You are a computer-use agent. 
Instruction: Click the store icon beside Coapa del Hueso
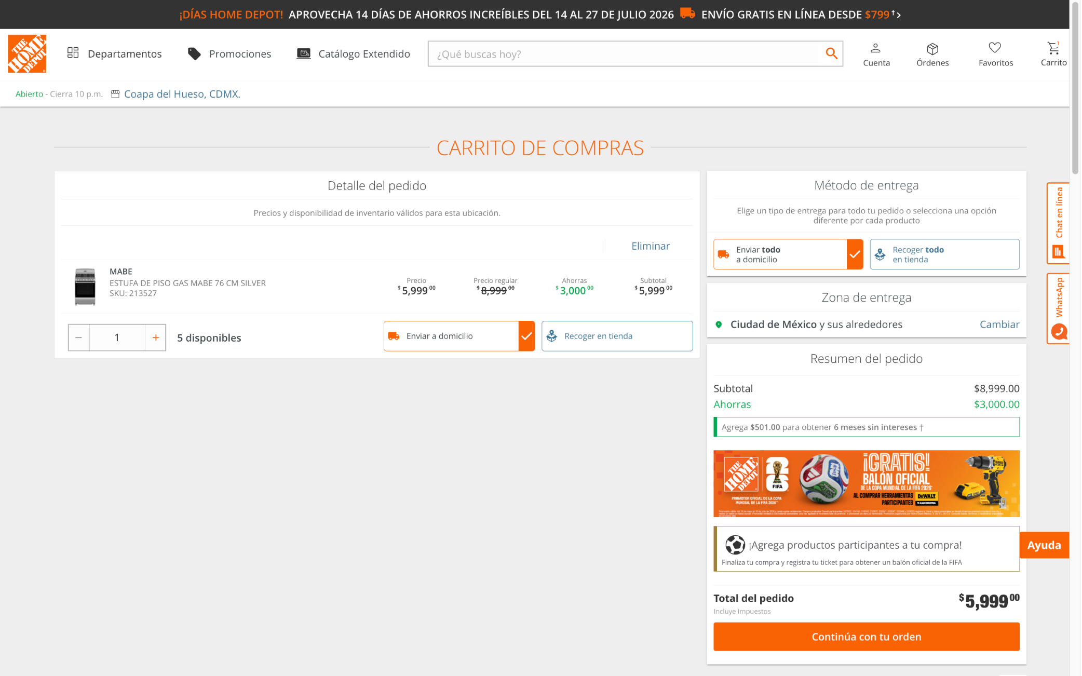(x=115, y=94)
